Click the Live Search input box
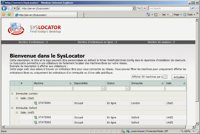This screenshot has width=200, height=134. tap(169, 9)
